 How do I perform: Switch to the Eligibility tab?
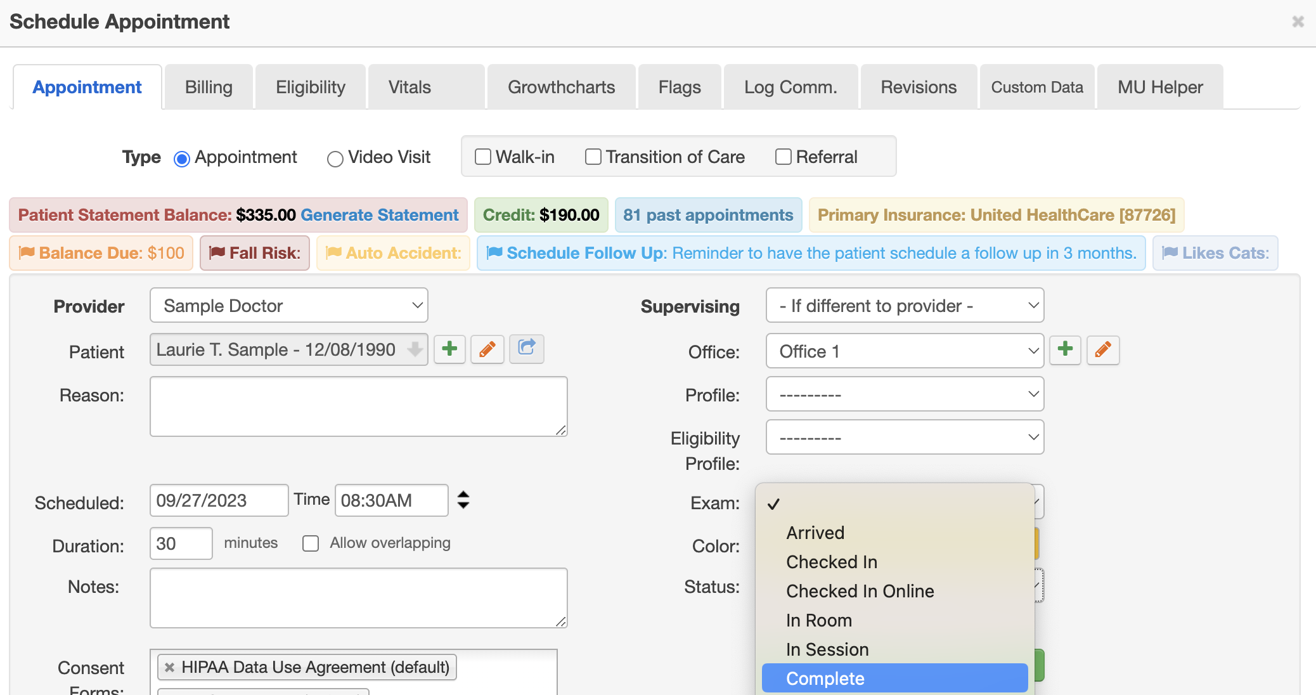[x=310, y=86]
